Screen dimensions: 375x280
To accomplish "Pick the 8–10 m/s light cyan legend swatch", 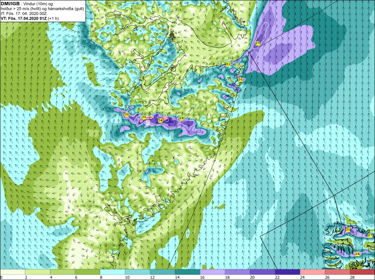I will coord(112,272).
